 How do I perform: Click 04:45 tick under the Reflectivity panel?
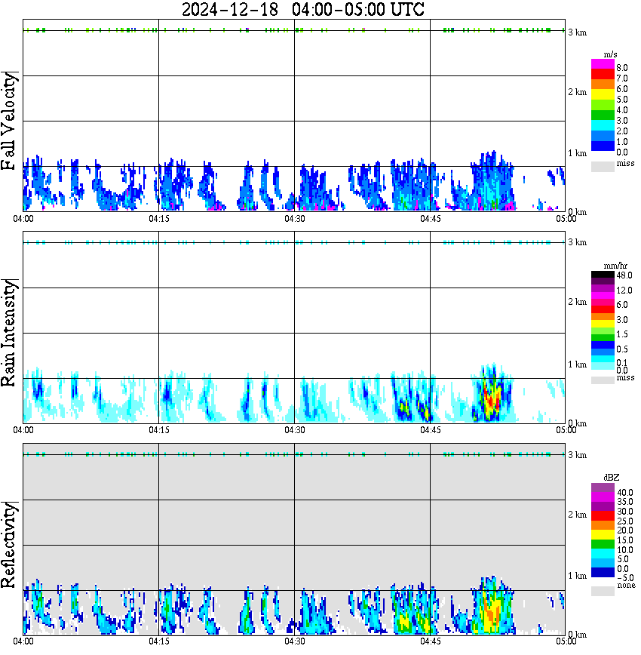(430, 641)
